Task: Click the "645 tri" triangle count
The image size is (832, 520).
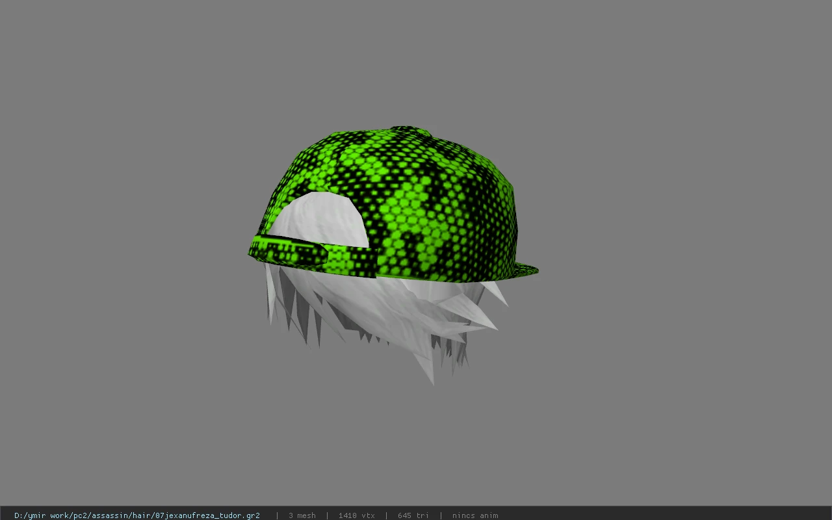Action: (x=413, y=515)
